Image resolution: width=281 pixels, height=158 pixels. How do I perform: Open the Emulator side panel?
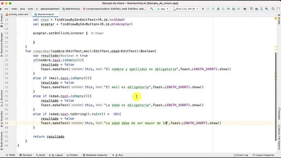(279, 114)
